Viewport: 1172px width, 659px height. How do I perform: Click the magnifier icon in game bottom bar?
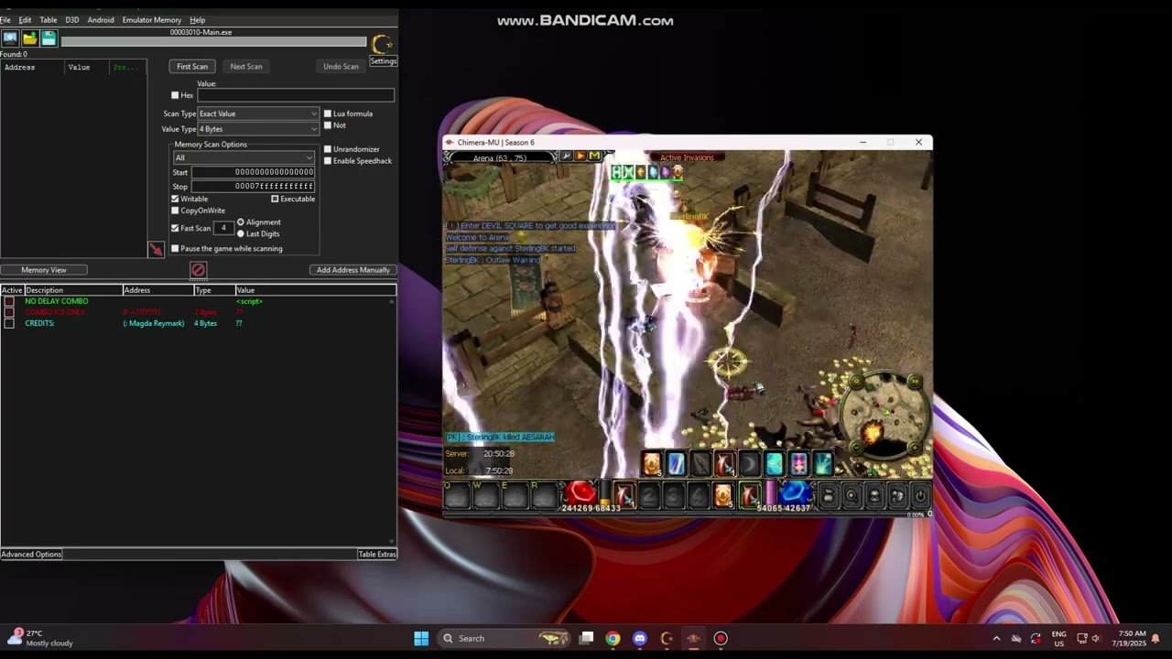coord(852,496)
